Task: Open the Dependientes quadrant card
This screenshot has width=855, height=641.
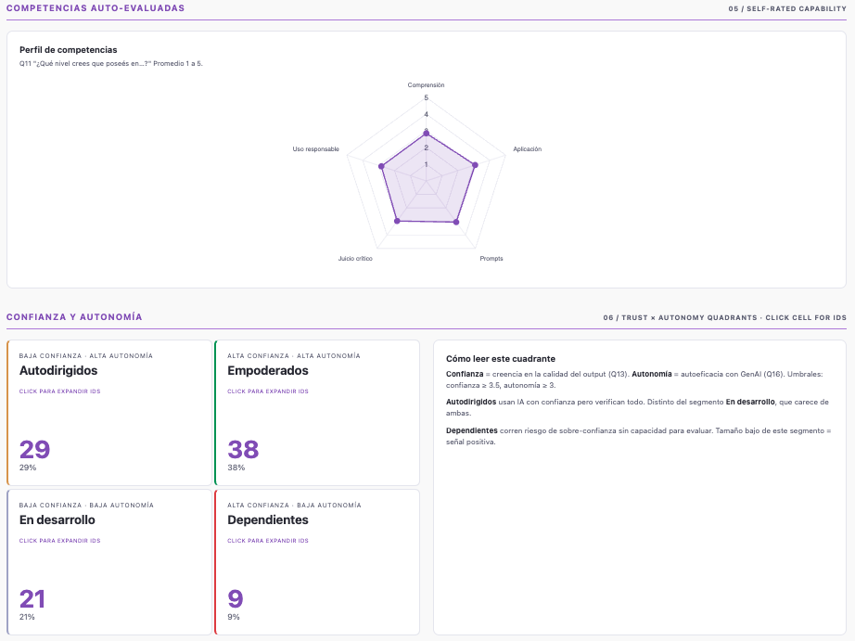Action: pos(317,562)
